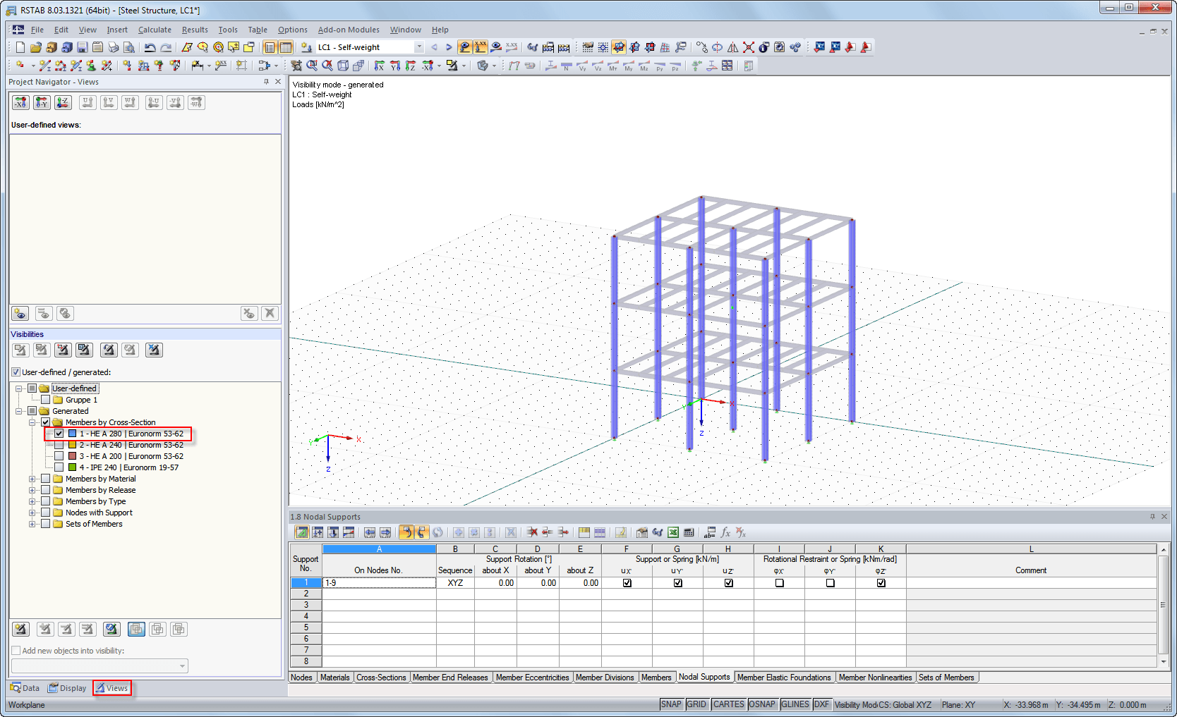Click the Undo icon on the standard toolbar
The width and height of the screenshot is (1177, 717).
150,47
